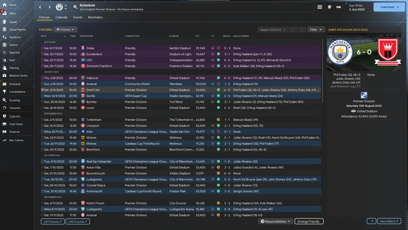Click the arrow button beside View Match
Image resolution: width=408 pixels, height=230 pixels.
click(x=372, y=221)
